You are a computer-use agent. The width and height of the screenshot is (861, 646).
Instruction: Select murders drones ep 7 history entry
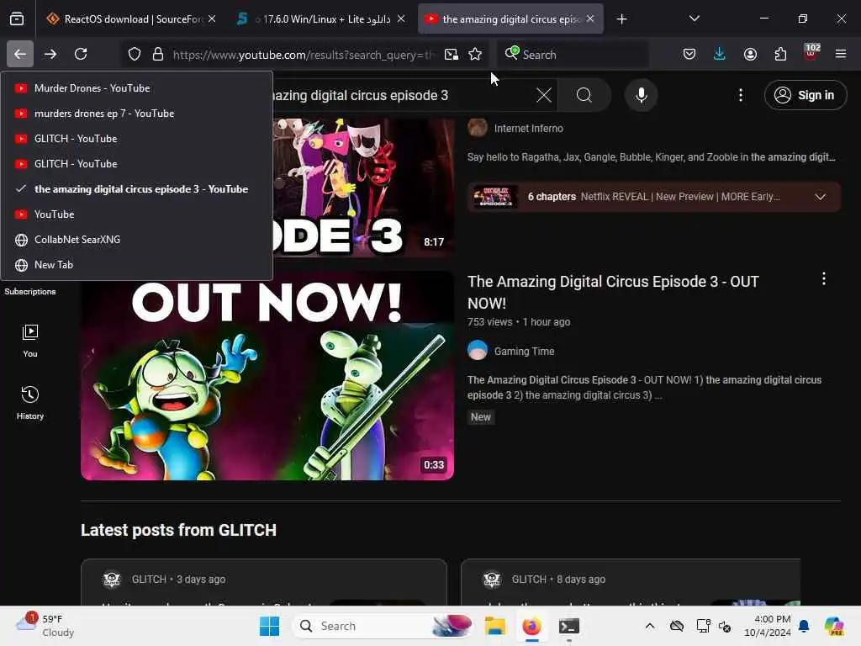coord(137,114)
